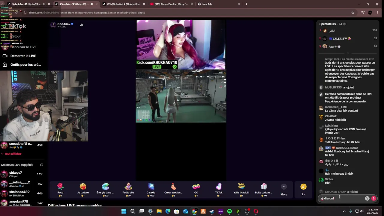This screenshot has width=384, height=216.
Task: Open Chrome media control icon
Action: click(x=363, y=13)
